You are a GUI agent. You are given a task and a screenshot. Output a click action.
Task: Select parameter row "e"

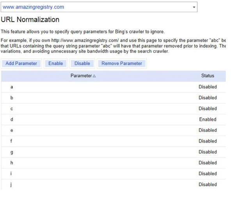(113, 130)
